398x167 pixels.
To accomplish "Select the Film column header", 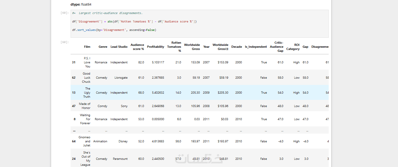I will (x=87, y=47).
